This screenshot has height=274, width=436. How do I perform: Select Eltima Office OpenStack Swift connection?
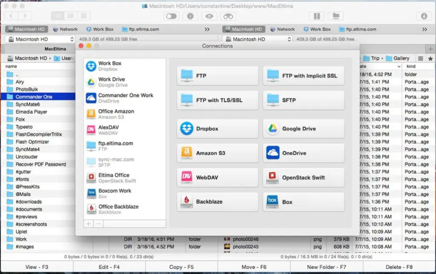[x=125, y=178]
